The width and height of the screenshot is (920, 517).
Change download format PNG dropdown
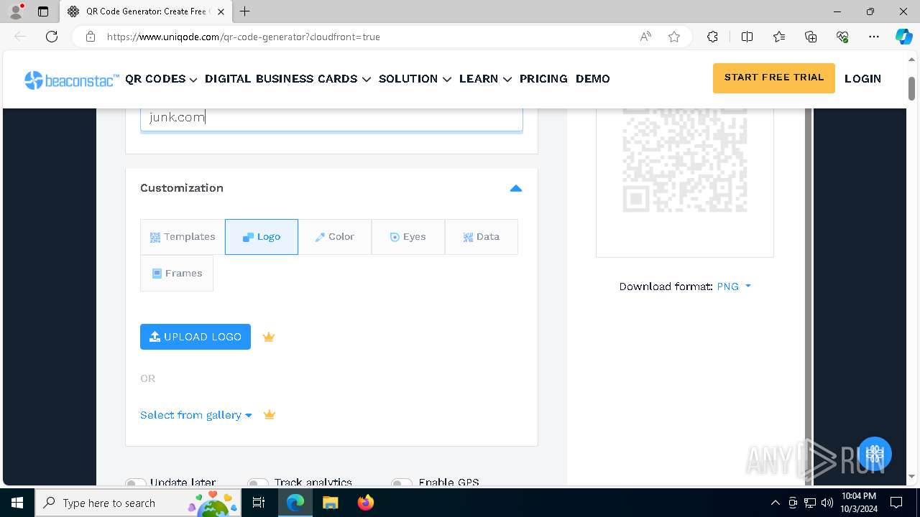(x=734, y=287)
